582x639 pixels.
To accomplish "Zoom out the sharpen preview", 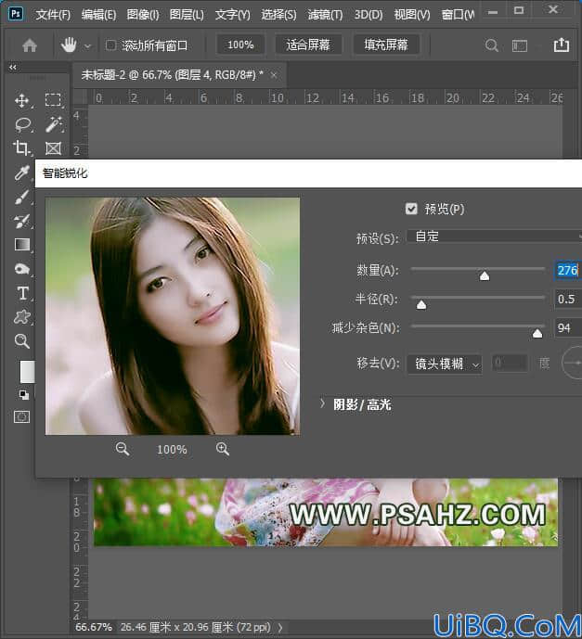I will [x=122, y=449].
